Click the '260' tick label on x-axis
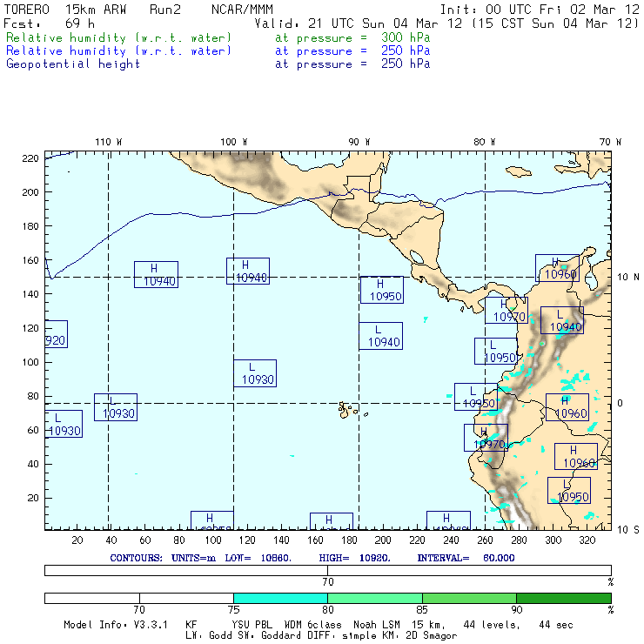644x644 pixels. (485, 540)
